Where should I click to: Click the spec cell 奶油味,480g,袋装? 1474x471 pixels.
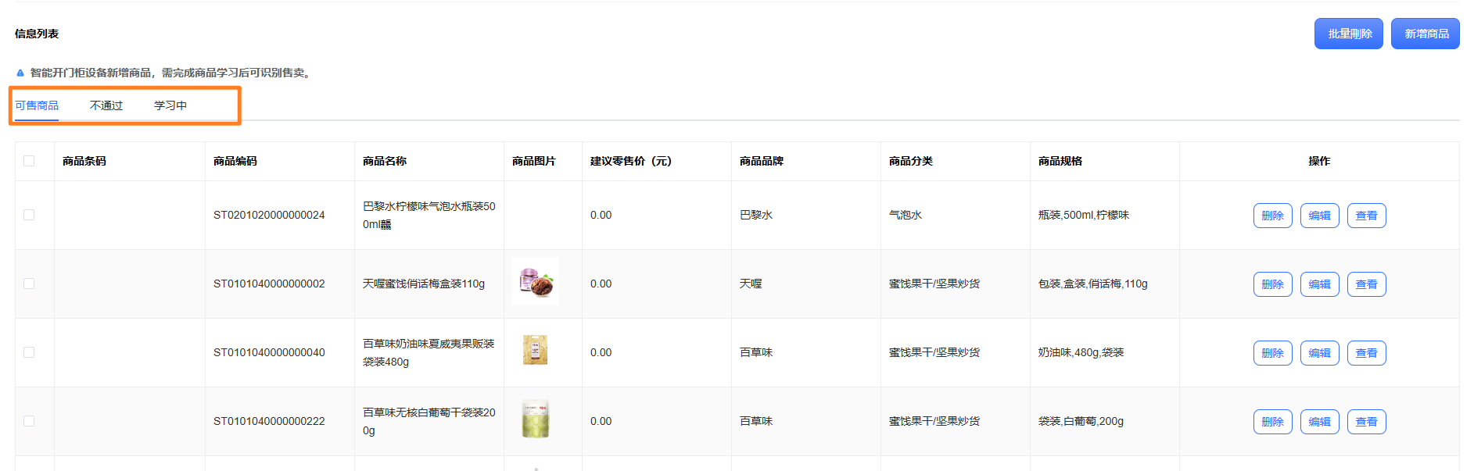tap(1081, 352)
